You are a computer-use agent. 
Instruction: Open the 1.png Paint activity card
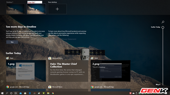[26, 71]
